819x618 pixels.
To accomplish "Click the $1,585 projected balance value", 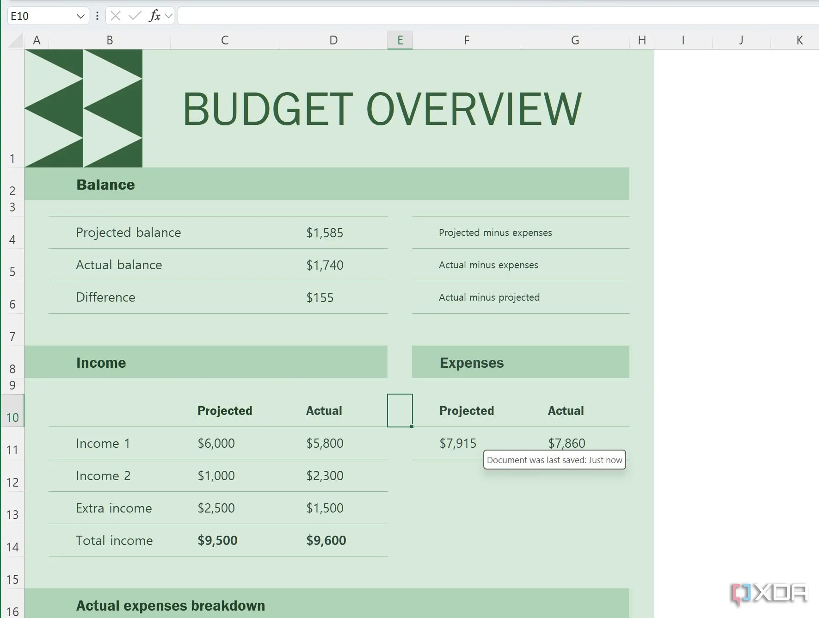I will (325, 233).
